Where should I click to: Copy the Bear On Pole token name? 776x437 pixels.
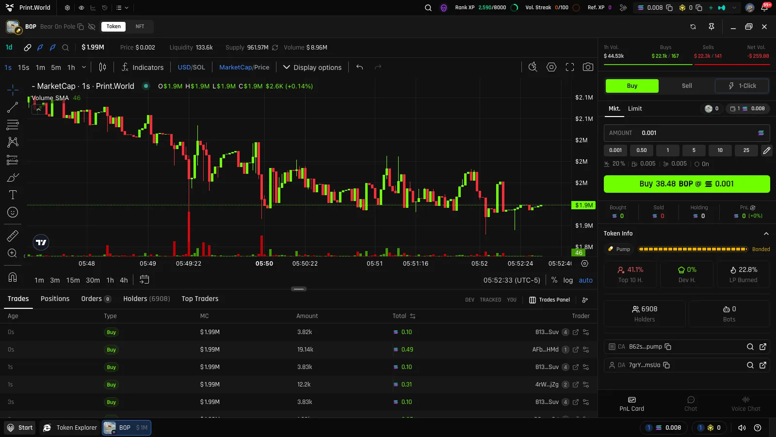click(81, 27)
